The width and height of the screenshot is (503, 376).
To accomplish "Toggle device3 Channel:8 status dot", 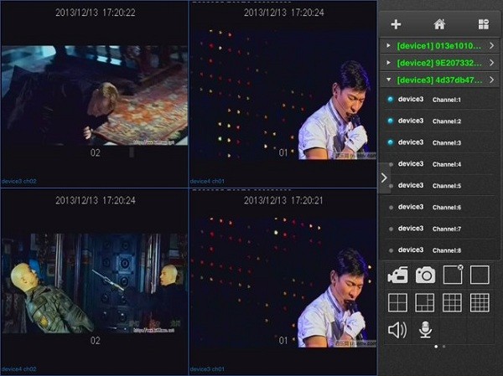I will pyautogui.click(x=391, y=250).
